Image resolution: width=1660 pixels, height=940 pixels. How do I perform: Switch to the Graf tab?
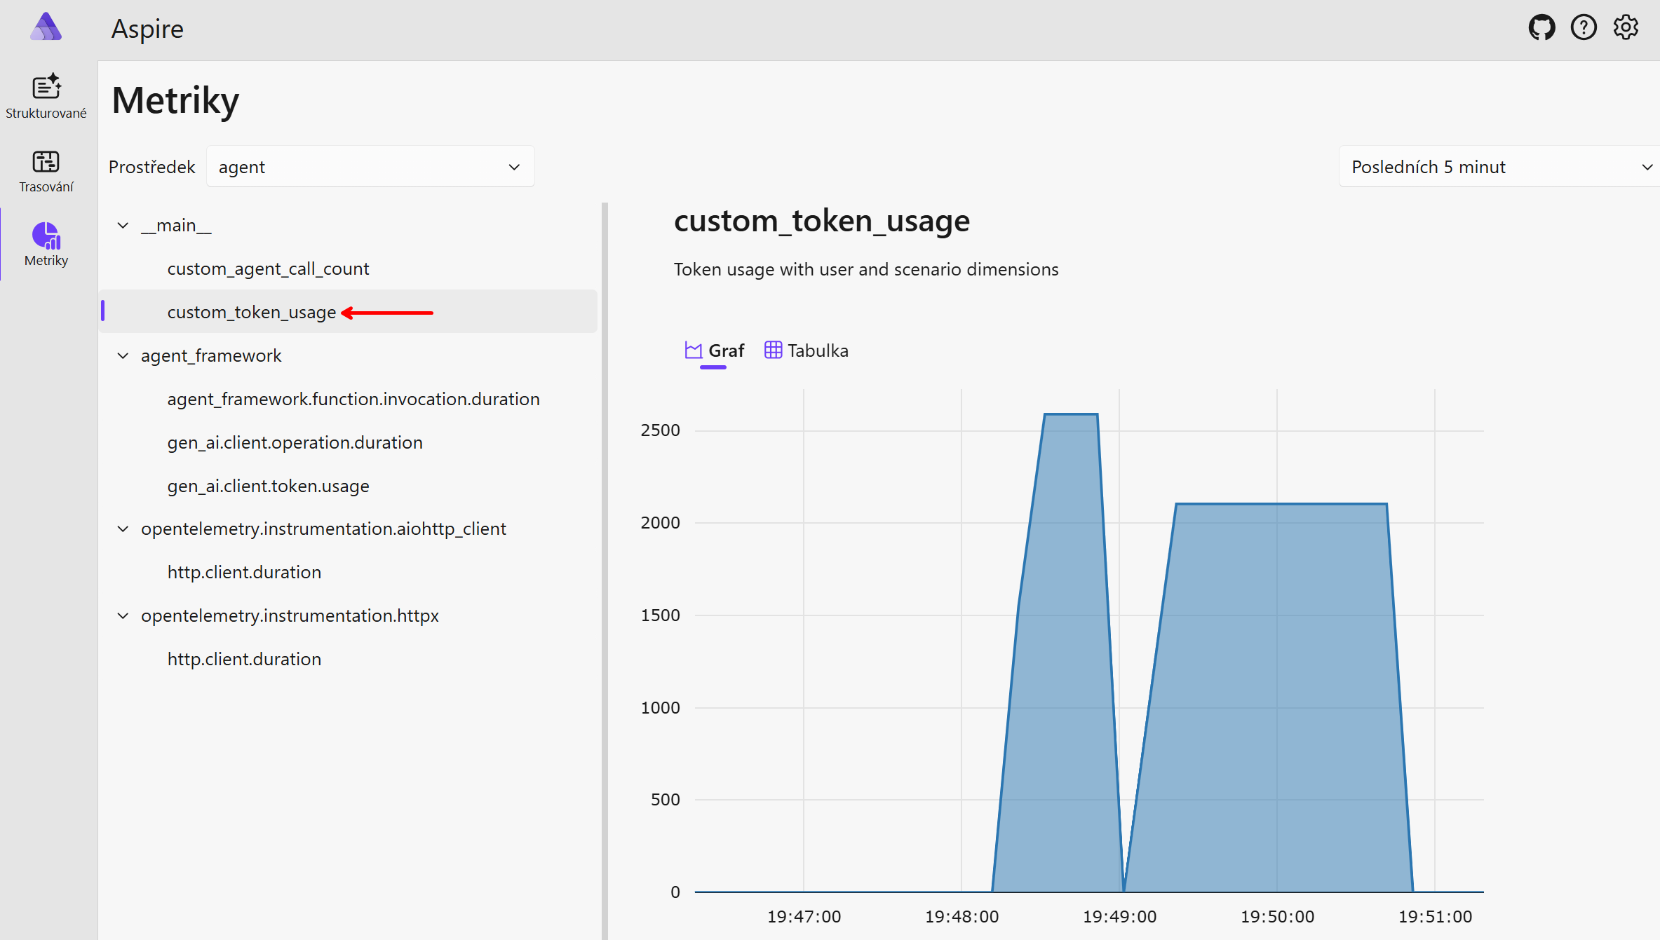click(715, 350)
